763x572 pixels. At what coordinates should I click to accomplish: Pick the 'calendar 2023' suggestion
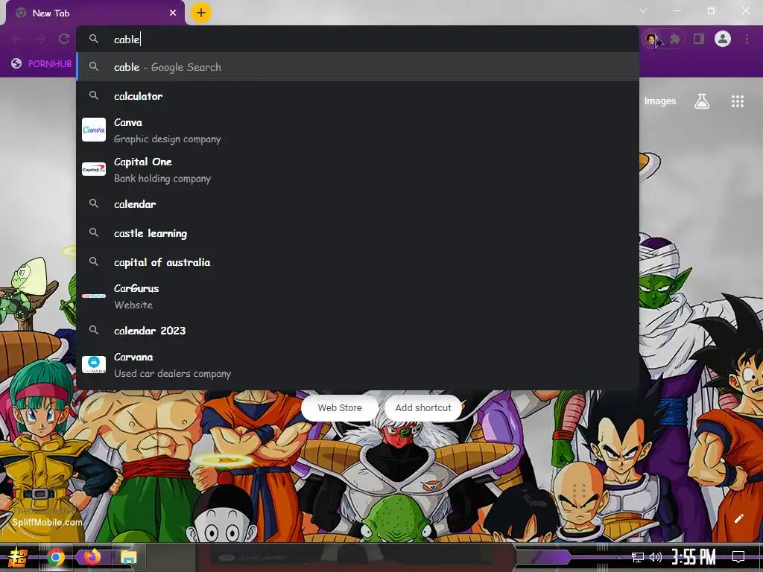[358, 330]
